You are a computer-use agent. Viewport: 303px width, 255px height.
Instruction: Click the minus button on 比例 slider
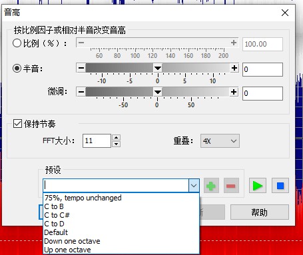(x=81, y=43)
